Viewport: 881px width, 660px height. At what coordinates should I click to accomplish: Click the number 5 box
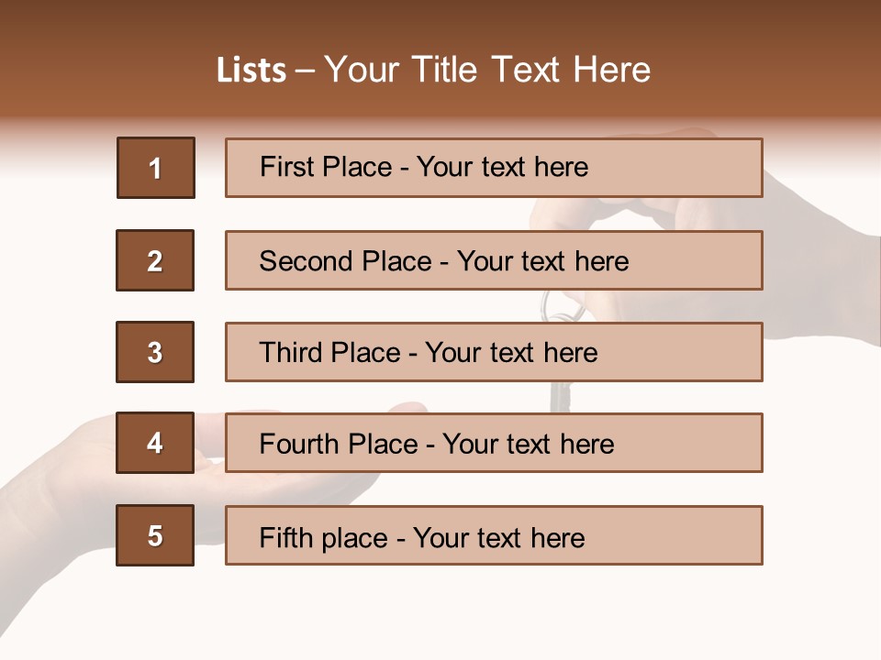[155, 535]
